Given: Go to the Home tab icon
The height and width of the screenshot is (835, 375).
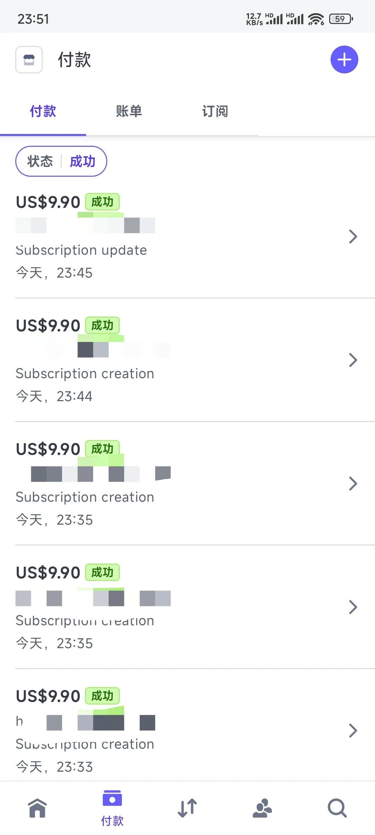Looking at the screenshot, I should pyautogui.click(x=37, y=808).
